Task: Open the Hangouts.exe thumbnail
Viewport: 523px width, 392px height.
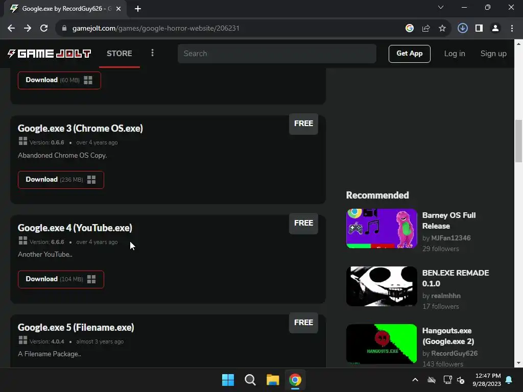Action: (382, 344)
